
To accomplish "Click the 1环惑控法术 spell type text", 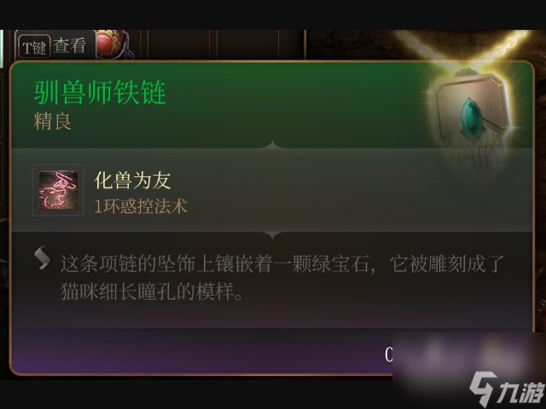I will pos(141,206).
